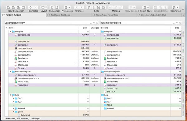Click the first New Comparison document icon
The height and width of the screenshot is (121, 187).
[x=8, y=7]
